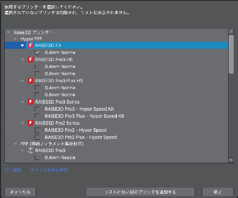Click the RAISE3D Pro3 Plus HS lightning icon
The image size is (238, 198).
point(31,81)
